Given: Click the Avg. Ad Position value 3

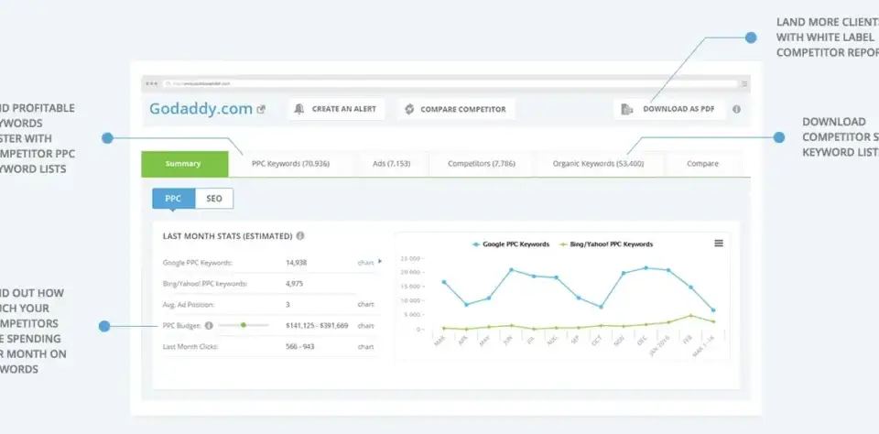Looking at the screenshot, I should [288, 305].
